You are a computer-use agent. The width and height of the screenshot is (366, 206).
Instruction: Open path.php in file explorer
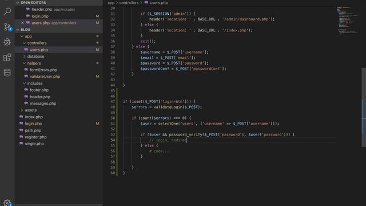[59, 130]
